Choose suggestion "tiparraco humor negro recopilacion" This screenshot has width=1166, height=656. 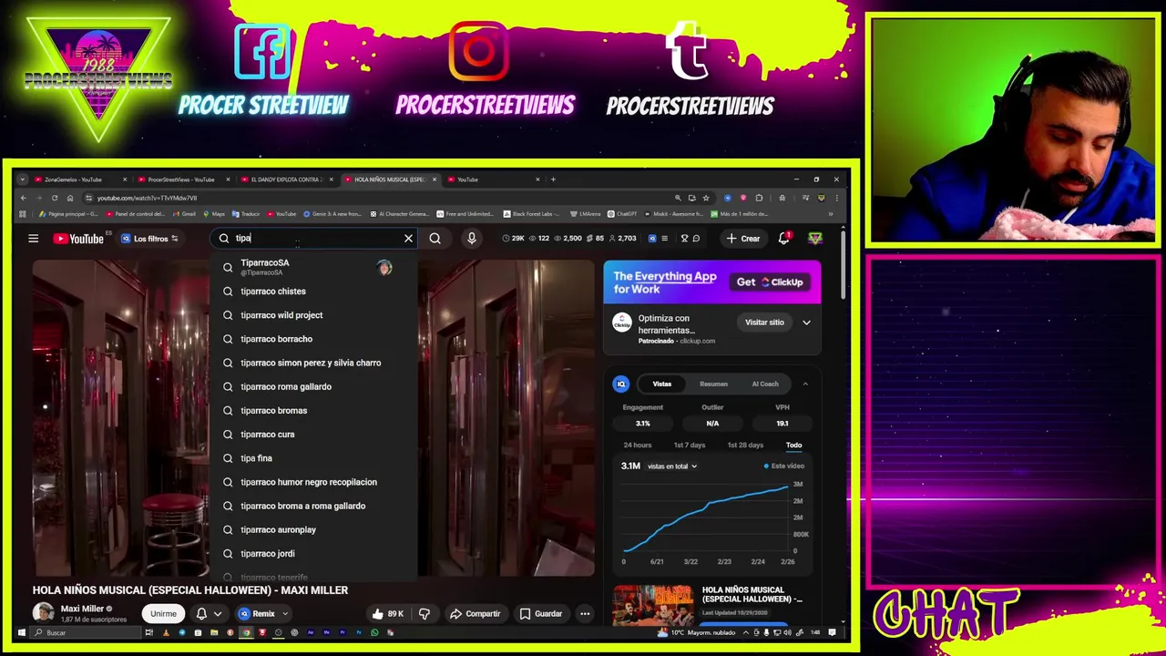(x=314, y=482)
